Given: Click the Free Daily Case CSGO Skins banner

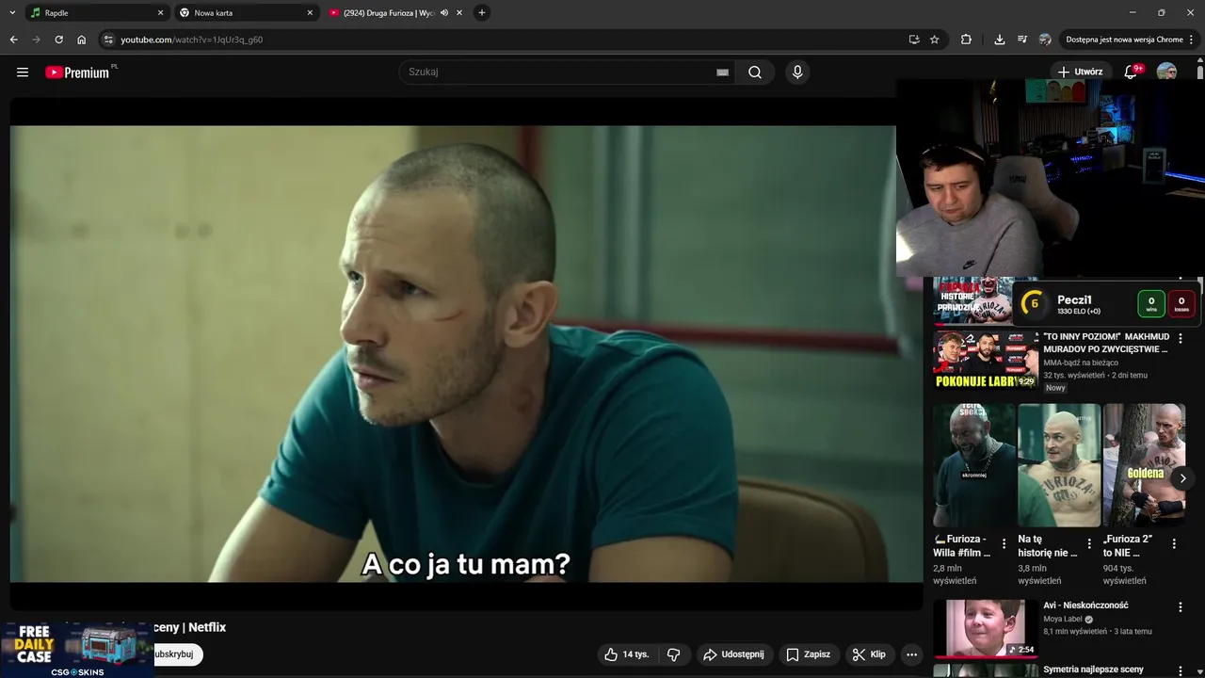Looking at the screenshot, I should (x=77, y=650).
